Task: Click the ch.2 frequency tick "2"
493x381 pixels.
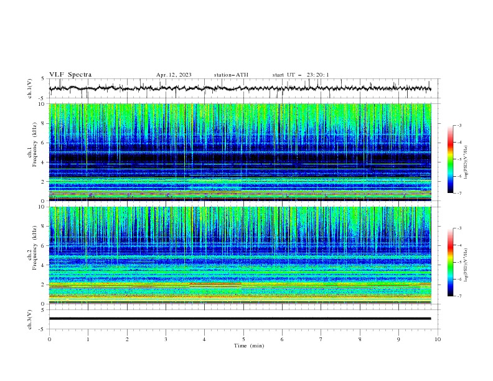Action: pos(44,285)
